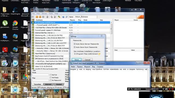This screenshot has width=175, height=98.
Task: Enable the Not Empty filter checkbox
Action: point(51,78)
